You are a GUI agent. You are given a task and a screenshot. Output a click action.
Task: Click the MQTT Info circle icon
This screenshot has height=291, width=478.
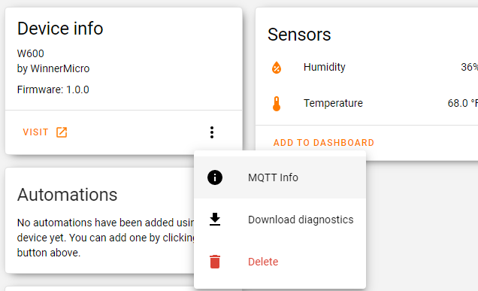(215, 177)
